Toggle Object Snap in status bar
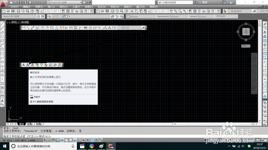This screenshot has width=268, height=150. (66, 140)
